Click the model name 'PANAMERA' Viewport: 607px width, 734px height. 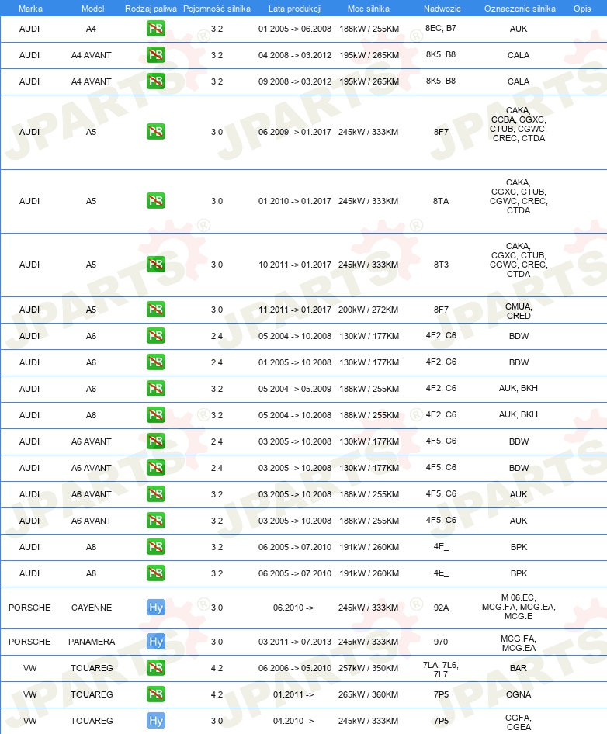click(x=92, y=642)
